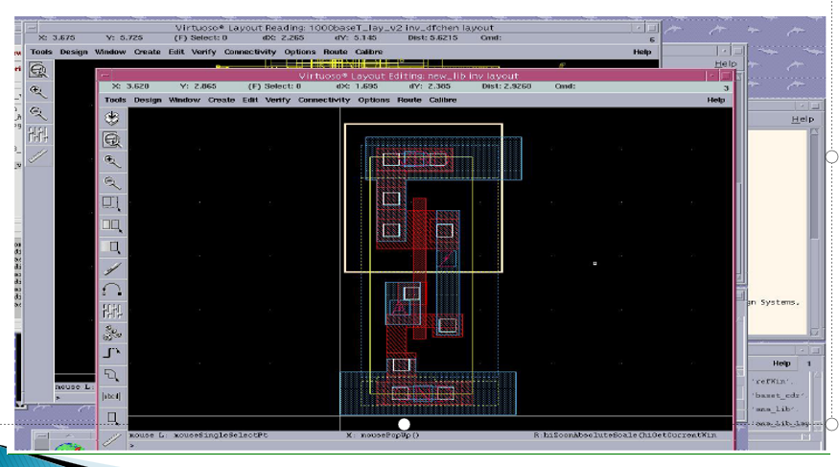Click the Create Instance icon

pos(112,332)
